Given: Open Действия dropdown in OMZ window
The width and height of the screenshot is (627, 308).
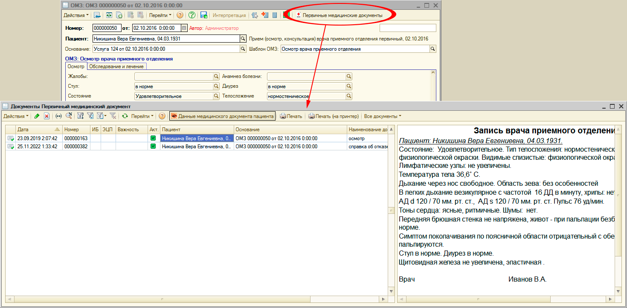Looking at the screenshot, I should click(x=76, y=15).
